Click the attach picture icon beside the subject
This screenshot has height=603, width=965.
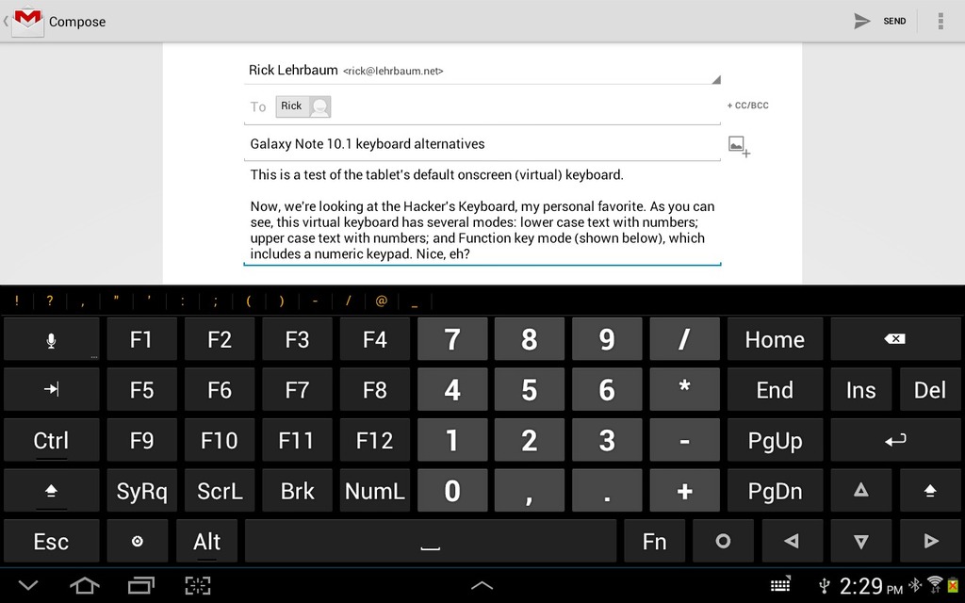[739, 146]
